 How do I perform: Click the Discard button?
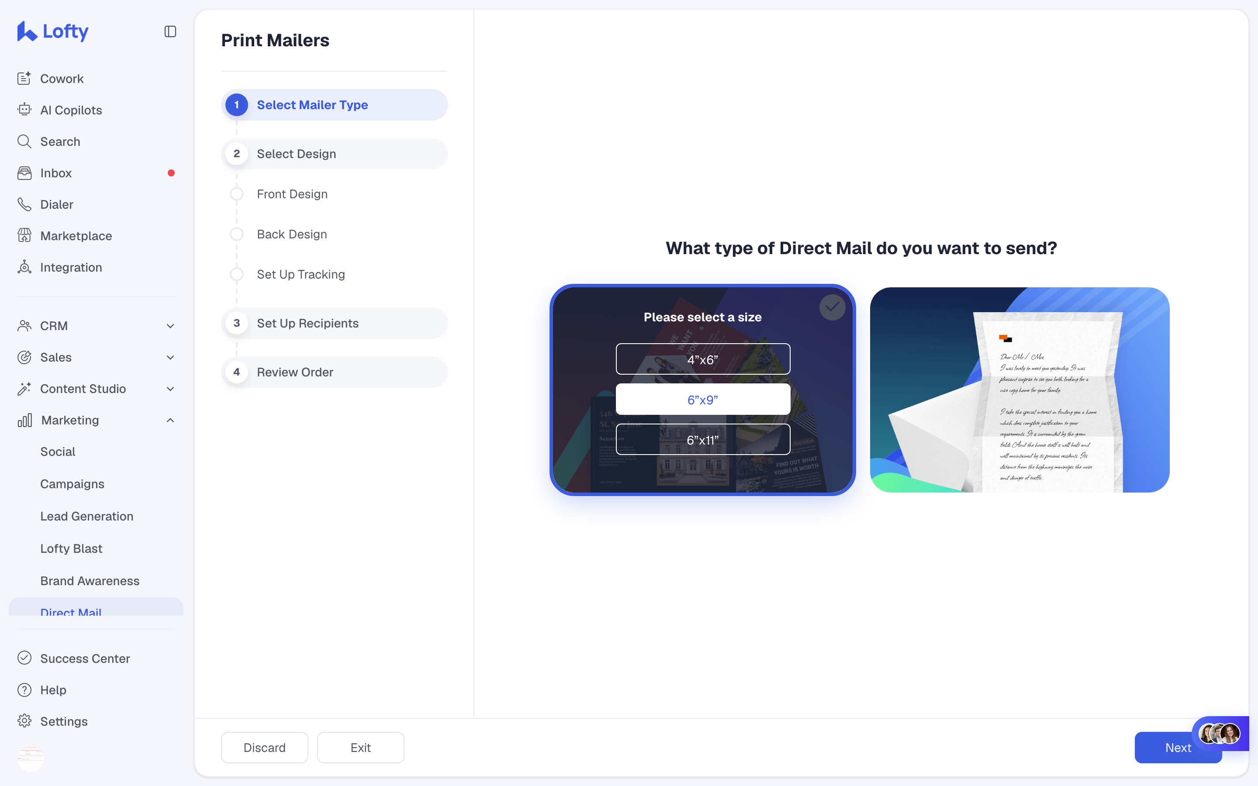pyautogui.click(x=265, y=748)
